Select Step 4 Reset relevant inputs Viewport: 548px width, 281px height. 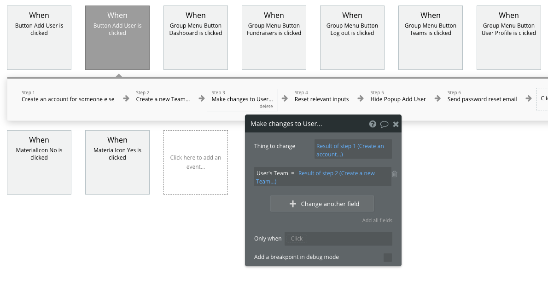click(x=321, y=99)
